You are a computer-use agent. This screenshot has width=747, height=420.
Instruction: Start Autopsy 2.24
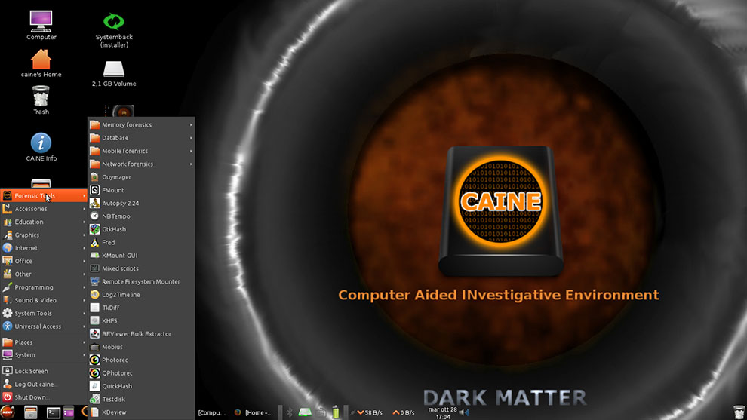(x=141, y=204)
